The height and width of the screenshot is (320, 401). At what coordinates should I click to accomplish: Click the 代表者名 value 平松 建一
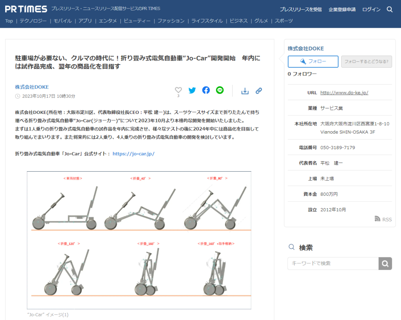(332, 163)
